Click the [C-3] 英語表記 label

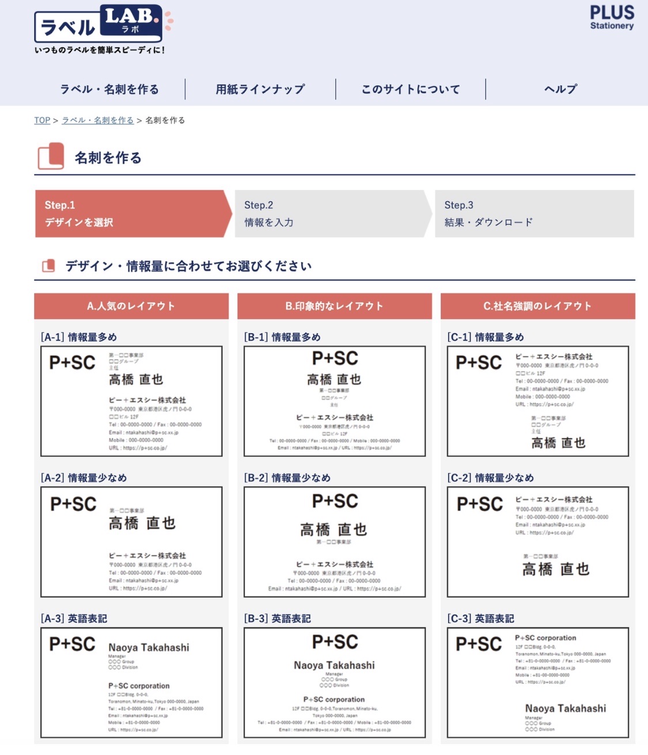point(480,618)
